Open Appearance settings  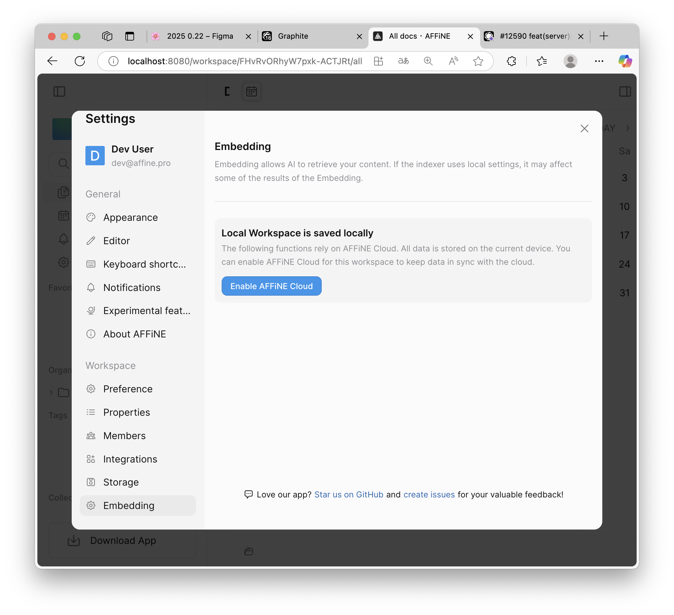coord(130,217)
